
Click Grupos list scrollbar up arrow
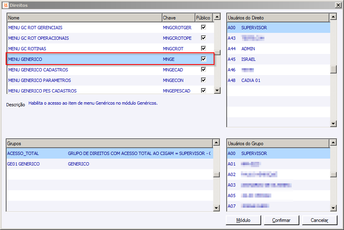[x=216, y=142]
